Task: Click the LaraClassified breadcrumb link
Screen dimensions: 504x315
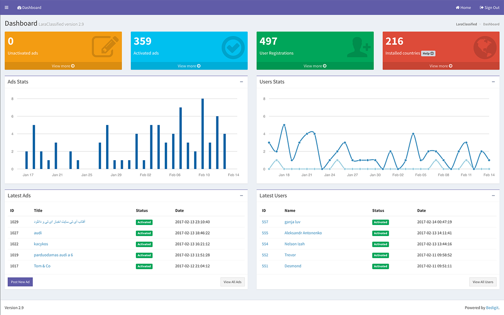Action: point(466,24)
